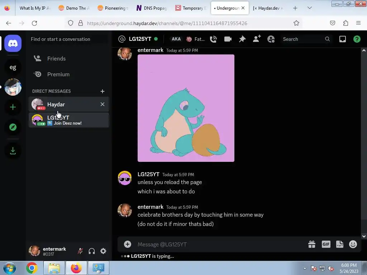Open the emoji picker

tap(353, 244)
